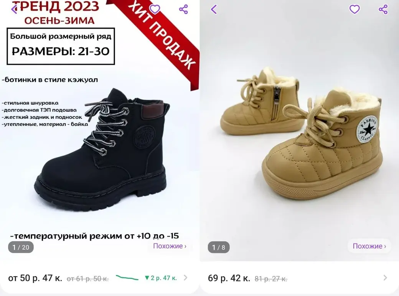The image size is (399, 296).
Task: Tap the price 69 р. 42 к.
Action: tap(229, 278)
